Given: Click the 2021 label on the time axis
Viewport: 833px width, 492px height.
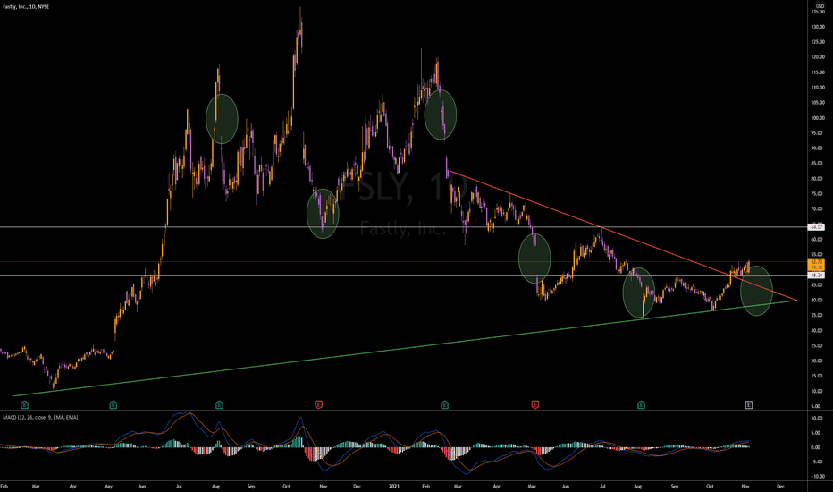Looking at the screenshot, I should tap(394, 486).
